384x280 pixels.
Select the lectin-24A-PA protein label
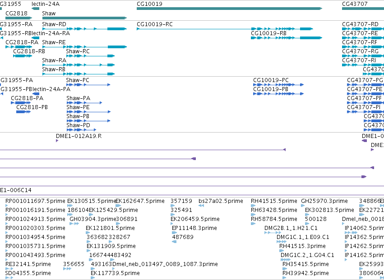point(51,90)
